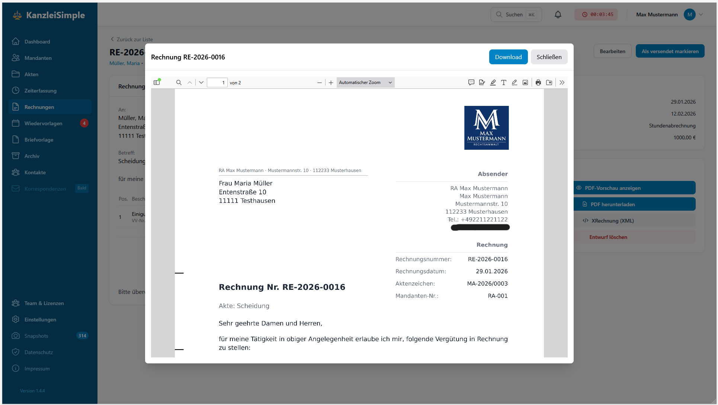The width and height of the screenshot is (718, 405).
Task: Open the Automatischer Zoom dropdown
Action: 365,82
